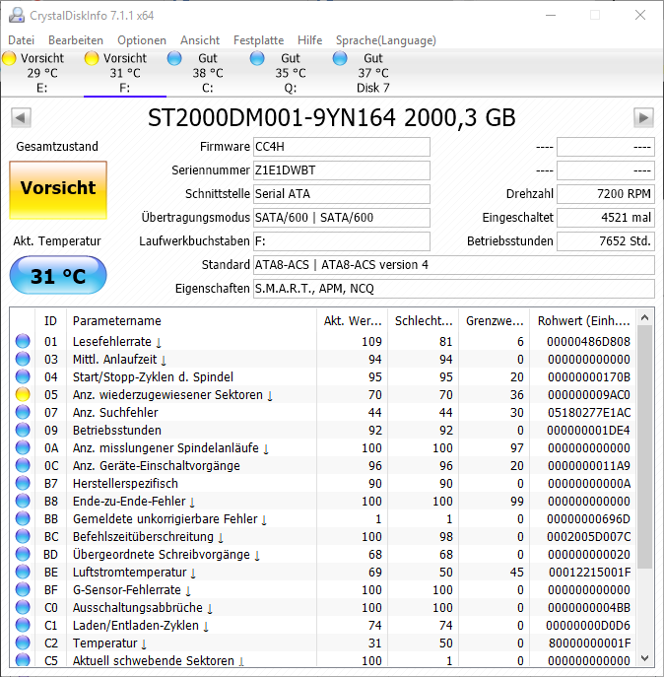The height and width of the screenshot is (677, 664).
Task: Click status icon for Gemeldete unkorrigierbare Fehler
Action: (23, 518)
